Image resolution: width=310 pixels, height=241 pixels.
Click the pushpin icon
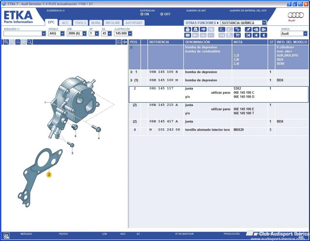pyautogui.click(x=248, y=29)
